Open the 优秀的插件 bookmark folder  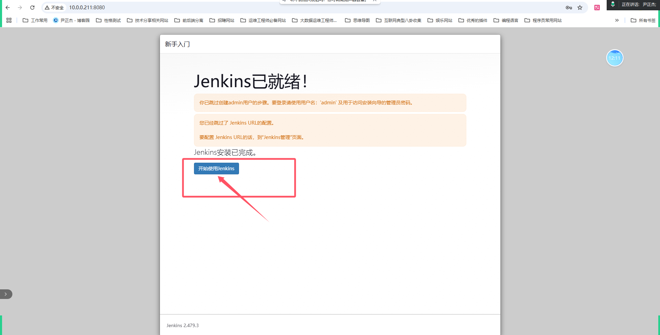point(473,20)
